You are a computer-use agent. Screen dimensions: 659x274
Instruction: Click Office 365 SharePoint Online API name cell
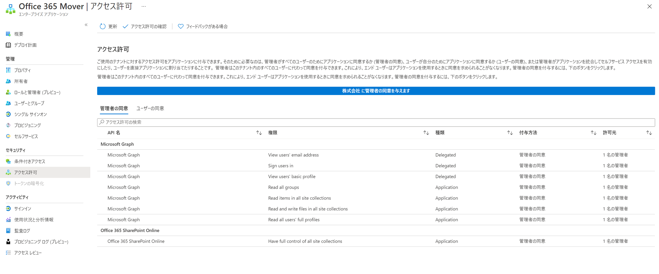[136, 241]
